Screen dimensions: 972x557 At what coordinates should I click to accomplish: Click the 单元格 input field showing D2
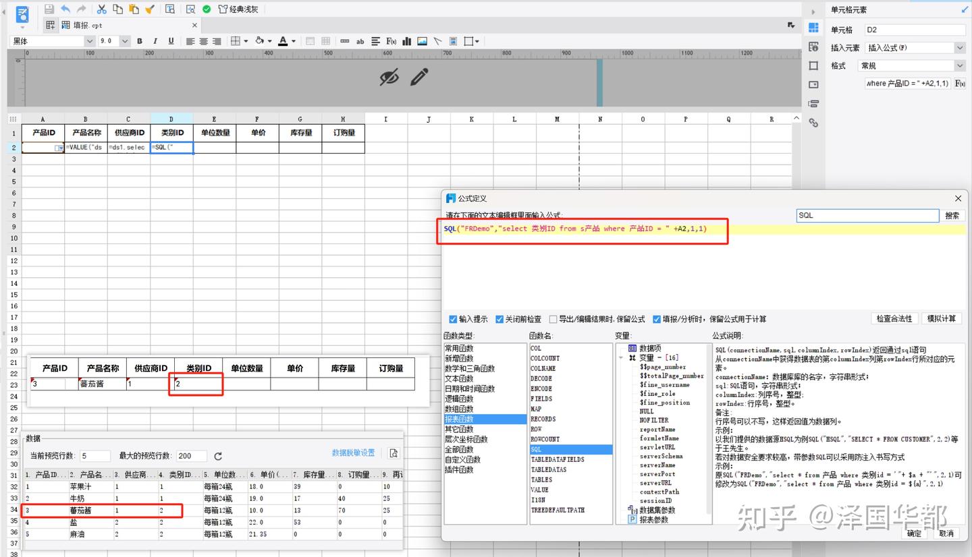tap(915, 30)
